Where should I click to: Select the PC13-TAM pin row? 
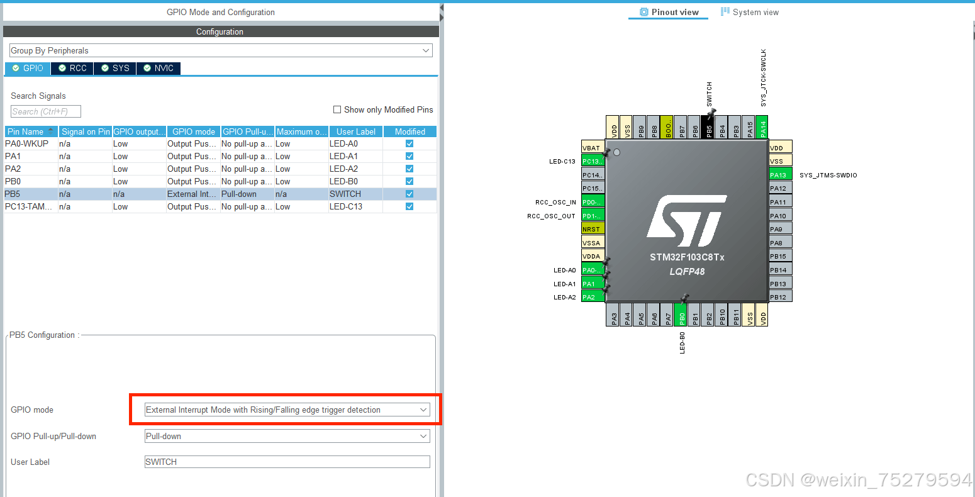click(x=220, y=206)
